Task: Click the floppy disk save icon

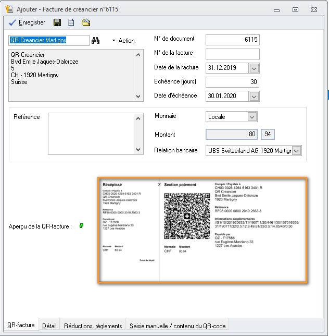Action: tap(57, 22)
